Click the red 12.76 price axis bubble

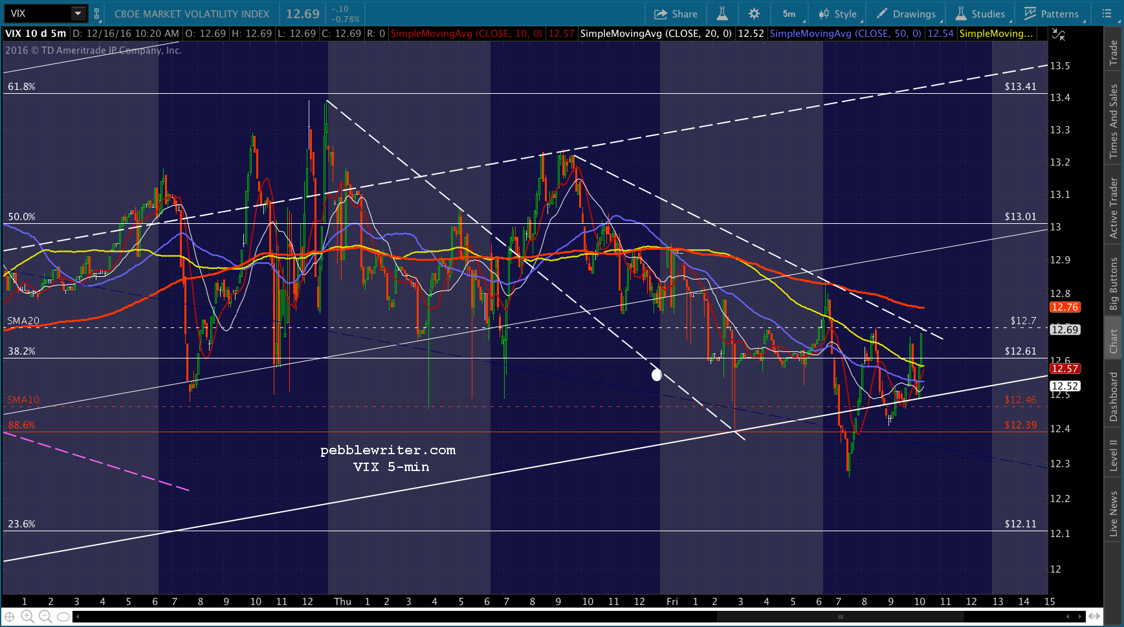point(1064,307)
